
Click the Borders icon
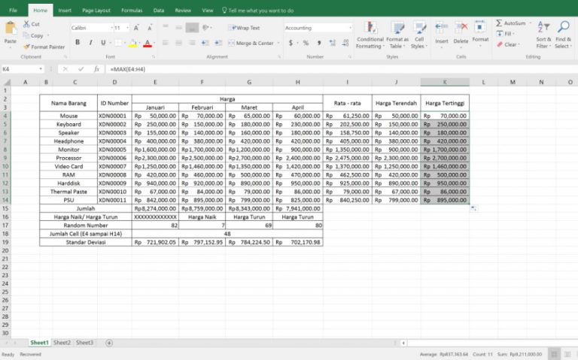117,43
